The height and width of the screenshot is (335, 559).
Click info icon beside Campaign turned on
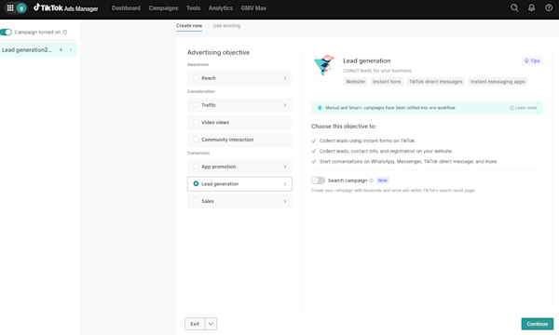pos(65,32)
